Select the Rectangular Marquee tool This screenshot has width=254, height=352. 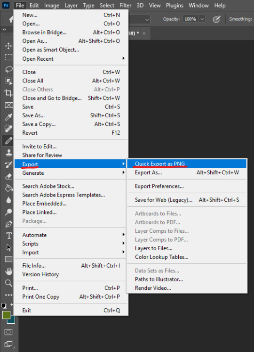coord(8,57)
